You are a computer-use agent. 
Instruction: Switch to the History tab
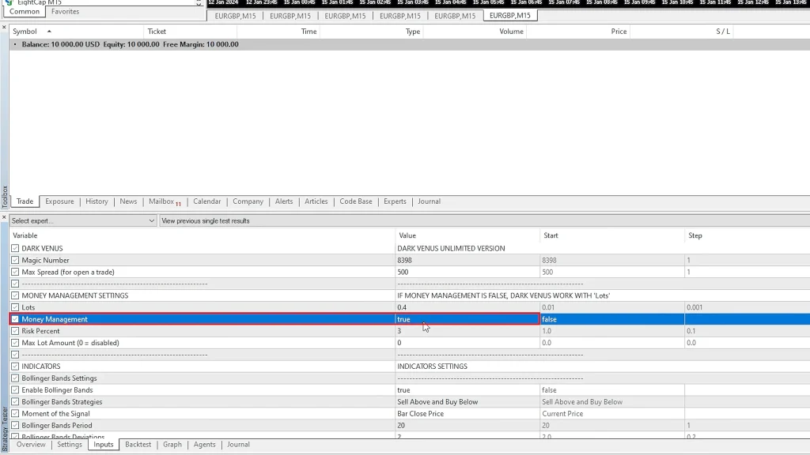(x=97, y=201)
